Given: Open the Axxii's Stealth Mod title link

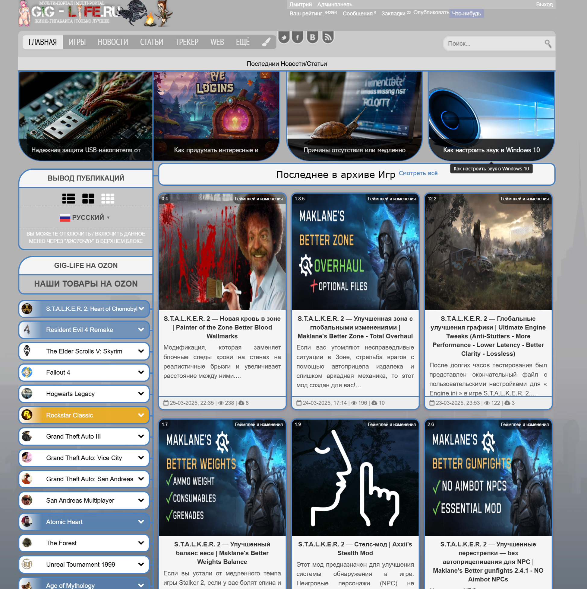Looking at the screenshot, I should [355, 549].
